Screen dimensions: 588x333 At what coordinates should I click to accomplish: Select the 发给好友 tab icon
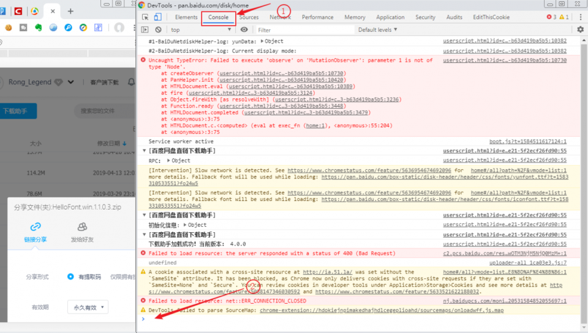(82, 227)
